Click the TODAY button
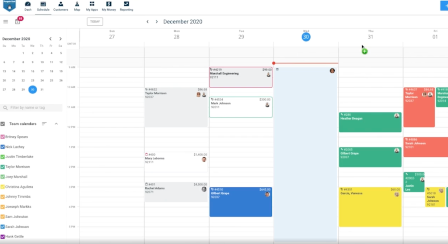This screenshot has height=244, width=448. click(95, 22)
